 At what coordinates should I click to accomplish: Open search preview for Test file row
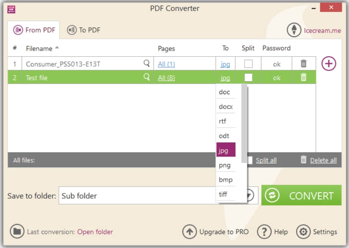[x=146, y=78]
